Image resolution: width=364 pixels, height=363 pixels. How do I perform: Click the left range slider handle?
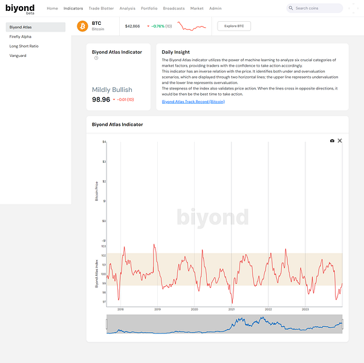point(107,324)
